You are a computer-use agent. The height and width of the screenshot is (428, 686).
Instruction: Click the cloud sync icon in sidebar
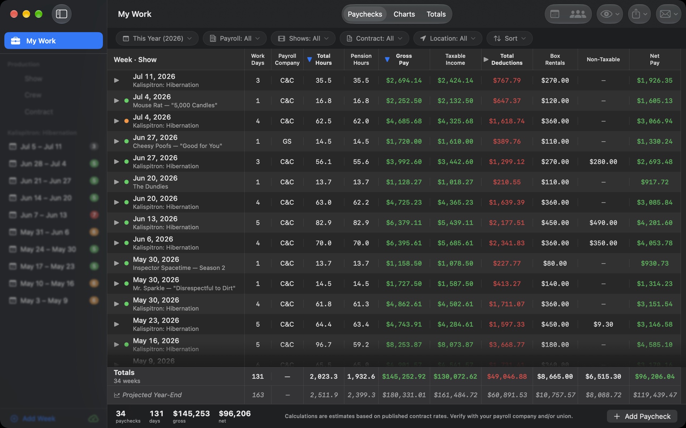click(93, 418)
